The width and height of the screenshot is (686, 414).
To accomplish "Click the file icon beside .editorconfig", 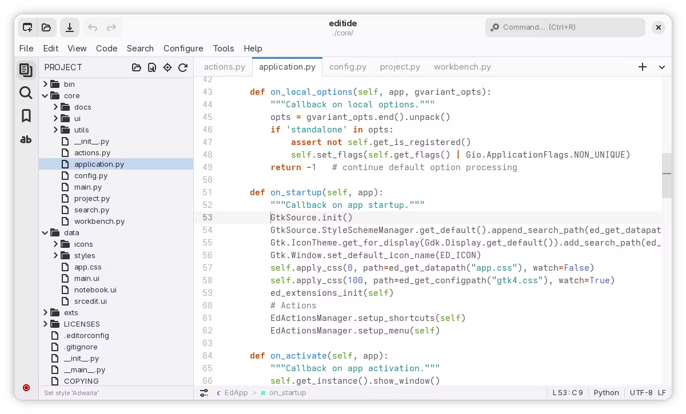I will 55,335.
